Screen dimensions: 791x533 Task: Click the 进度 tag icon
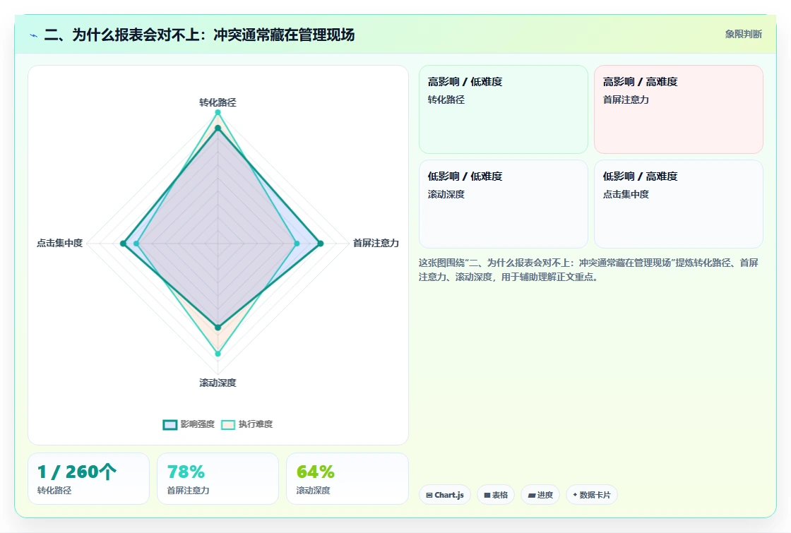click(532, 495)
